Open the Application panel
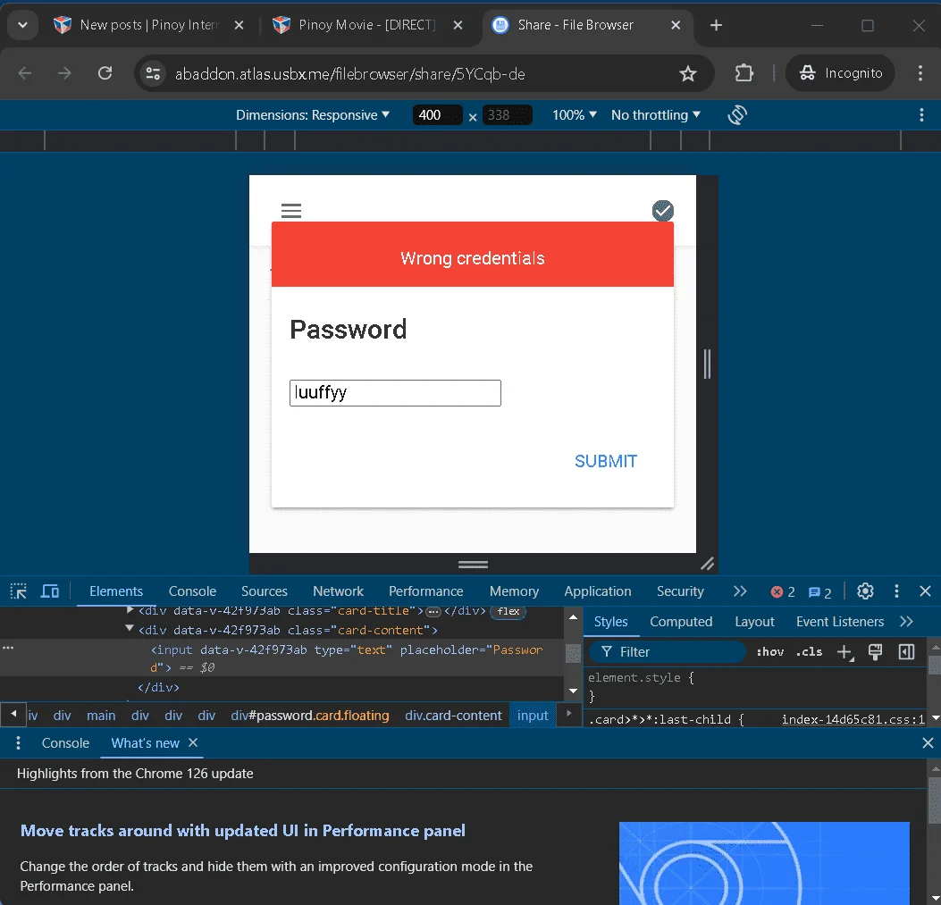Image resolution: width=941 pixels, height=905 pixels. coord(597,591)
